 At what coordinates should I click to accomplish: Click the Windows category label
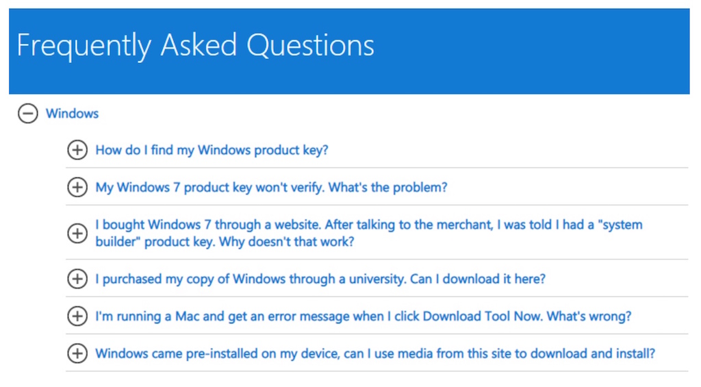click(x=72, y=114)
